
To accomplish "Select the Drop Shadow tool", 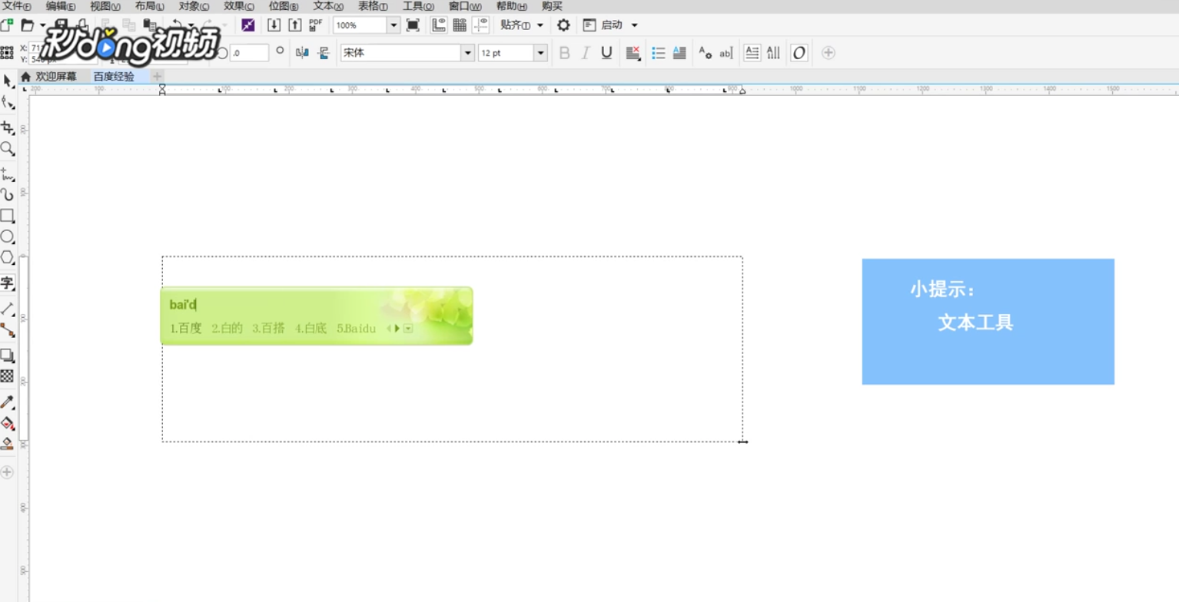I will coord(8,355).
